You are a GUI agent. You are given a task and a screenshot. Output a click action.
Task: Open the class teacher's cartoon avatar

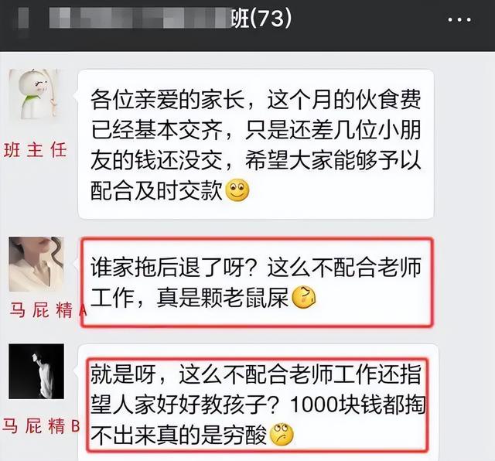click(x=34, y=94)
